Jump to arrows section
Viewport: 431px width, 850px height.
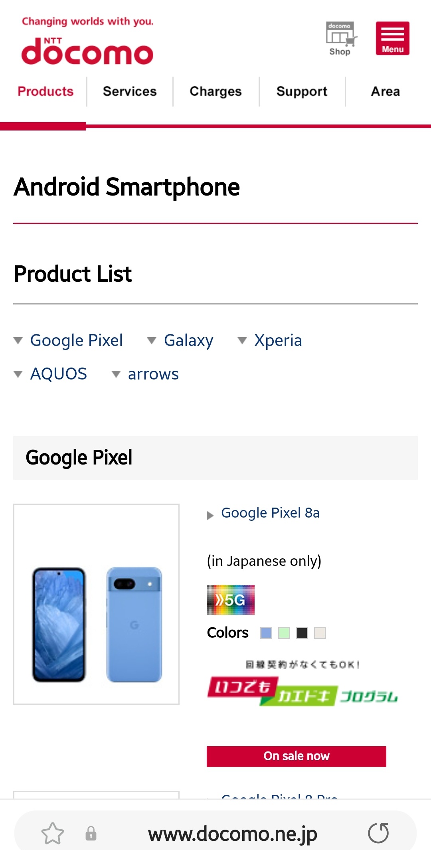coord(153,374)
